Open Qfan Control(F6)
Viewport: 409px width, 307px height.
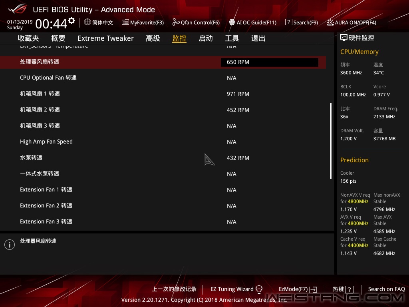(201, 23)
